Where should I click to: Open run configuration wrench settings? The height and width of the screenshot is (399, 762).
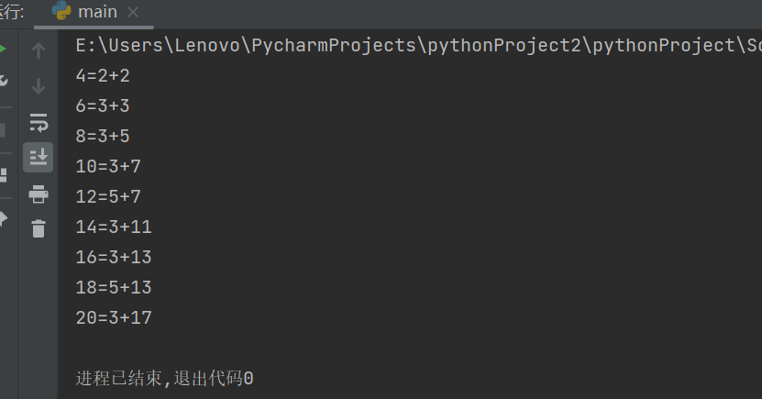point(4,81)
